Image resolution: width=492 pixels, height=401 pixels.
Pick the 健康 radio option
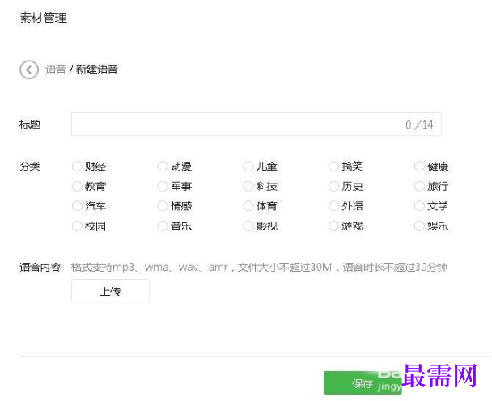click(419, 167)
